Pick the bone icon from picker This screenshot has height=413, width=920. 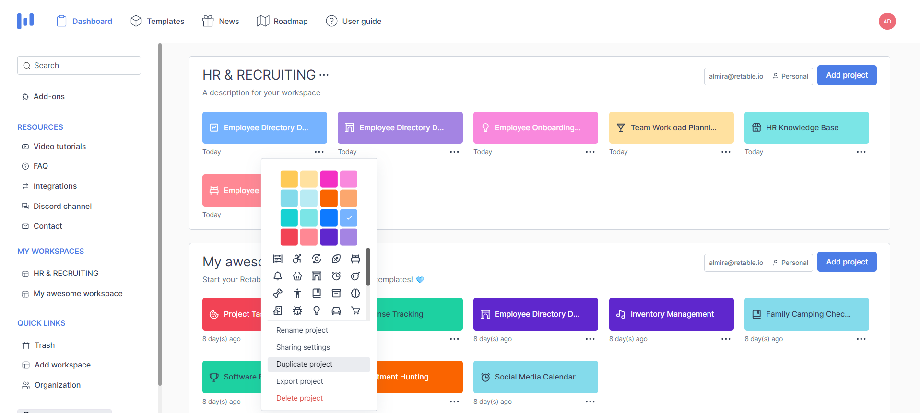(278, 293)
